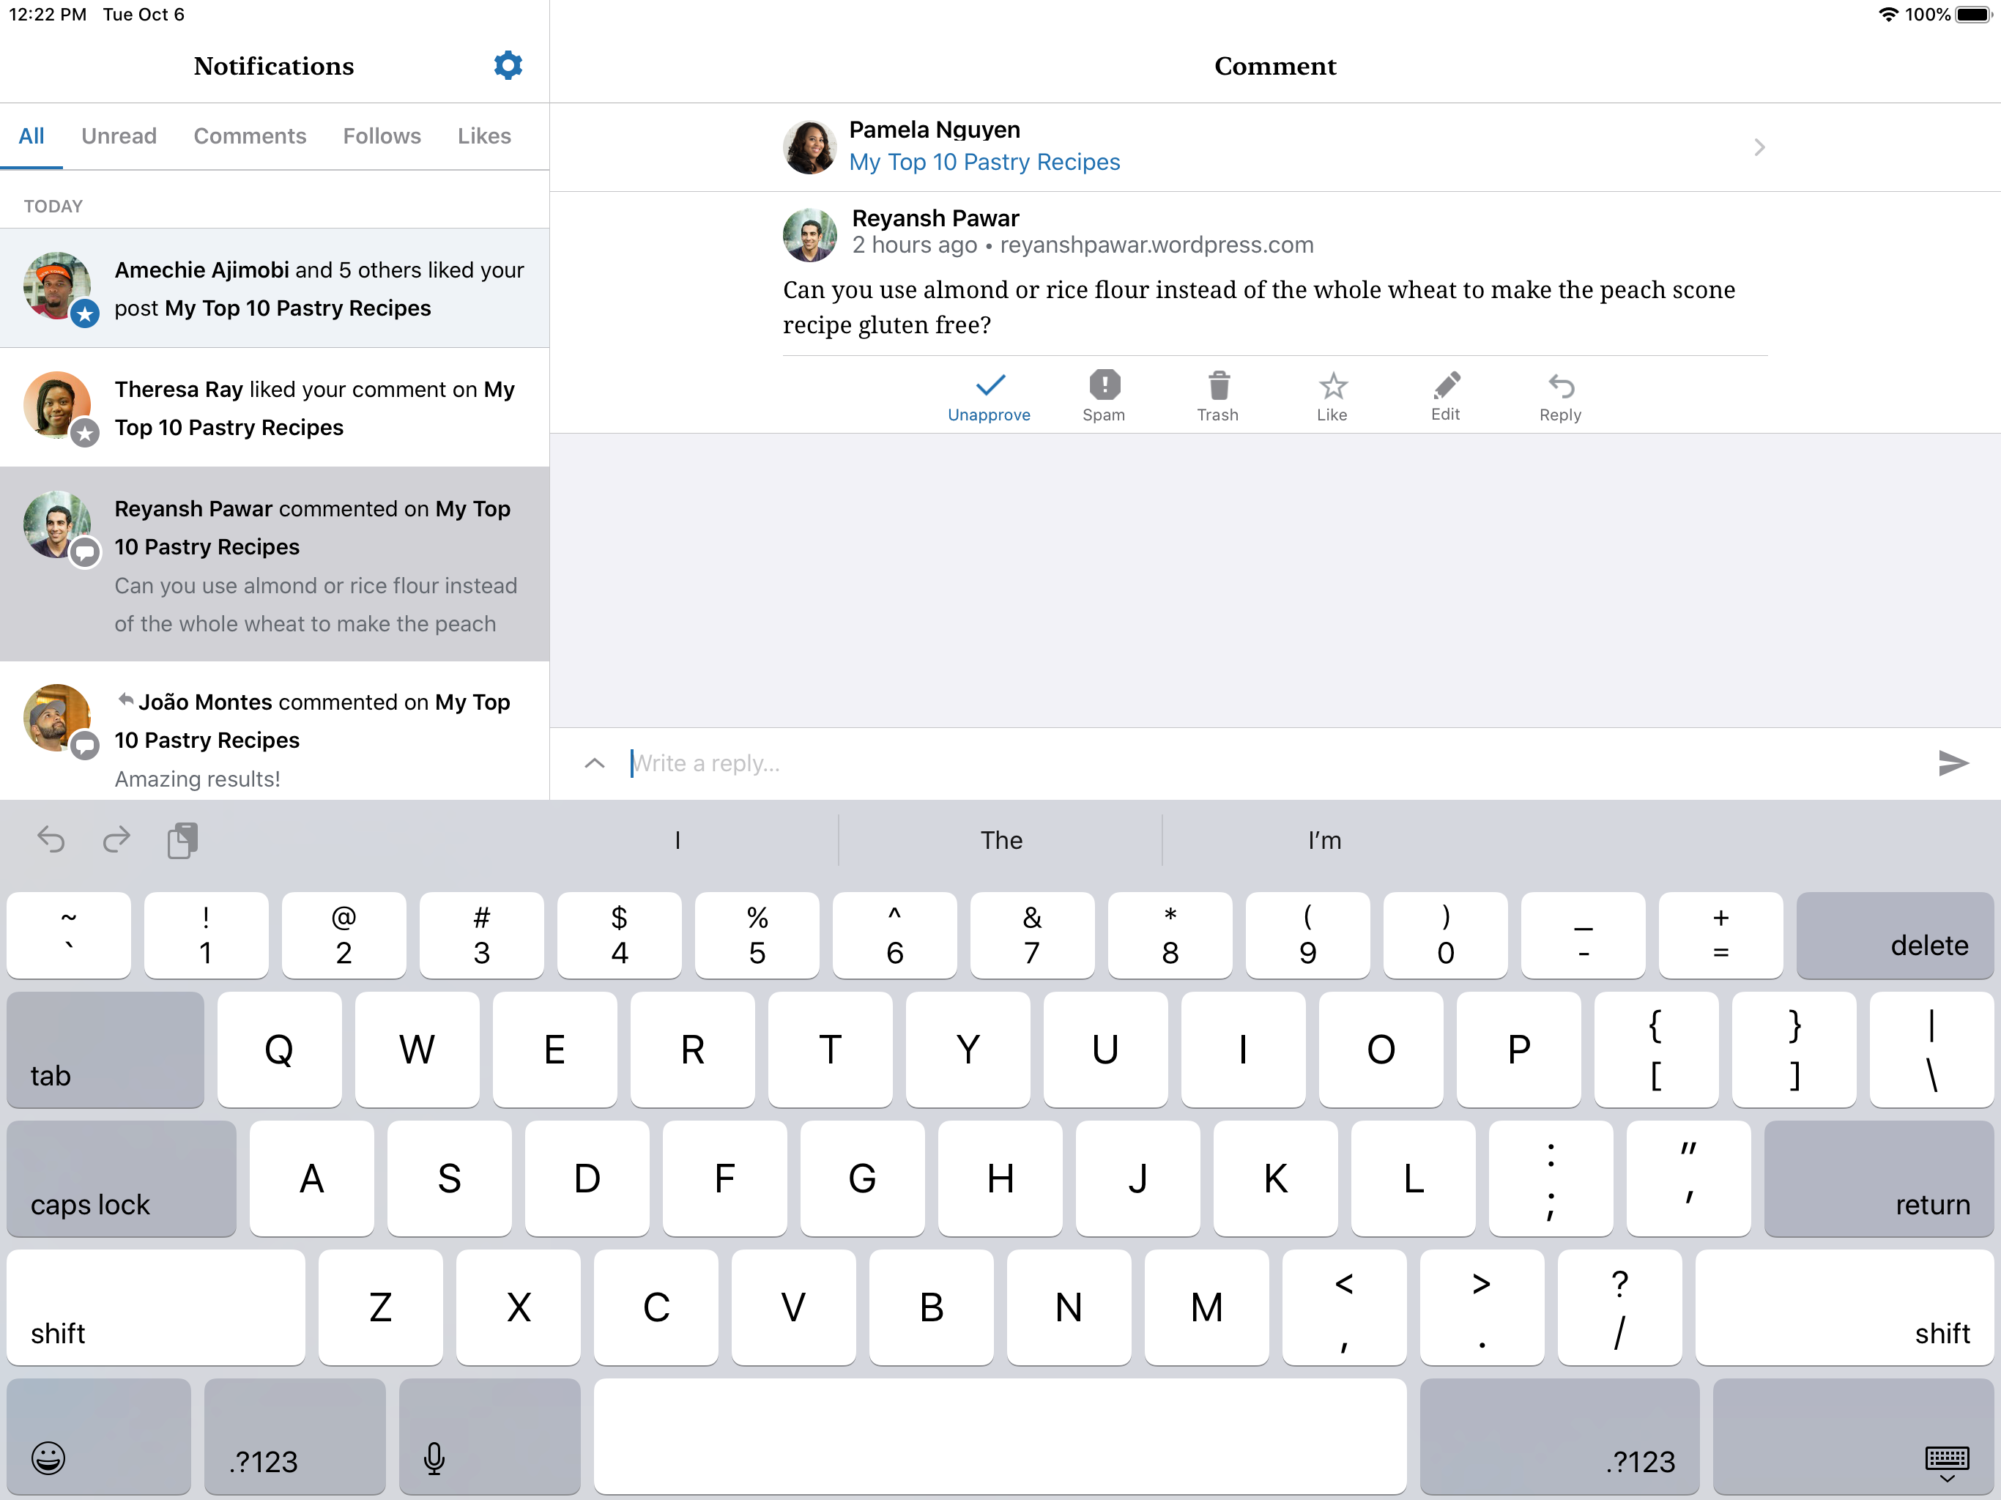Tap Theresa Ray's avatar
This screenshot has height=1500, width=2001.
57,405
